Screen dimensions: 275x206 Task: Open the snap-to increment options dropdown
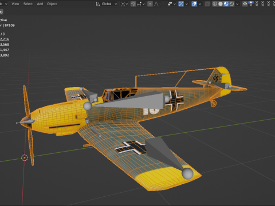click(141, 4)
